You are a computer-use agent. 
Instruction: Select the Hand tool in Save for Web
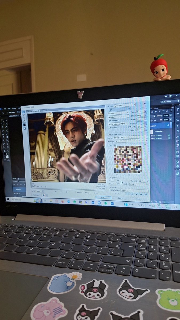coord(23,112)
